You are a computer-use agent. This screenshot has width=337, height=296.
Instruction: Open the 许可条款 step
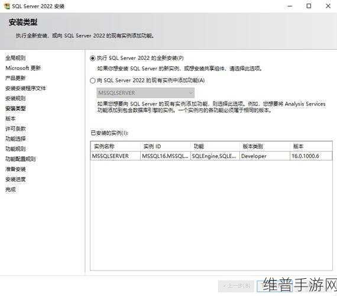tap(15, 128)
